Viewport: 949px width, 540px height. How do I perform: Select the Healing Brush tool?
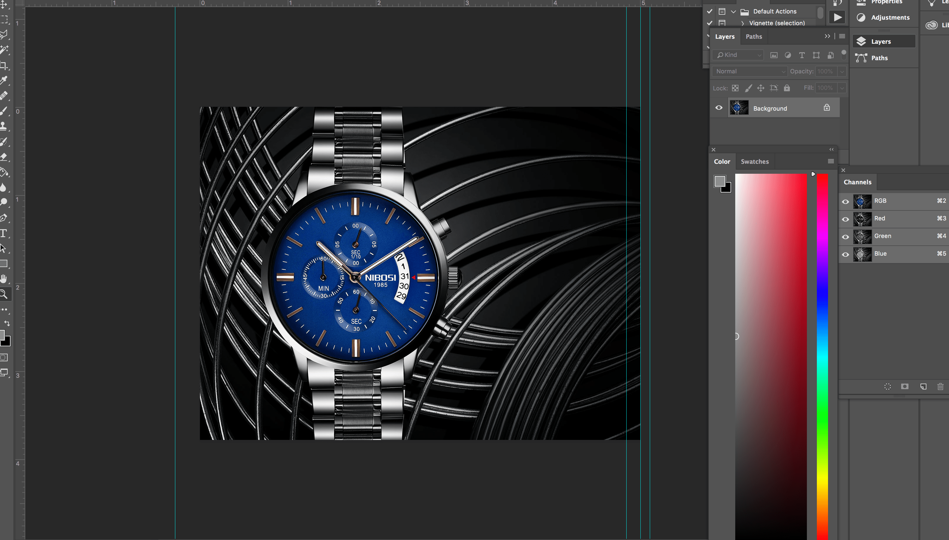point(4,96)
